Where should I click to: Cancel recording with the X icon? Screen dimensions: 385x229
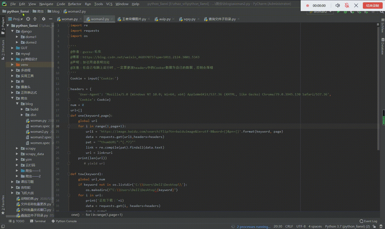pos(356,6)
